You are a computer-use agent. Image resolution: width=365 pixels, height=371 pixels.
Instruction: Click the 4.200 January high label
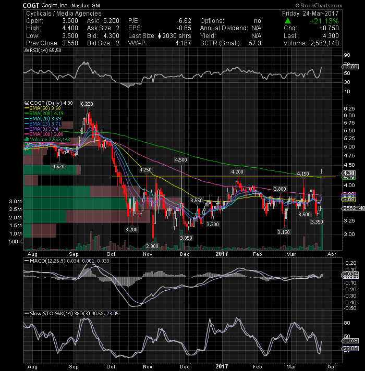click(237, 172)
